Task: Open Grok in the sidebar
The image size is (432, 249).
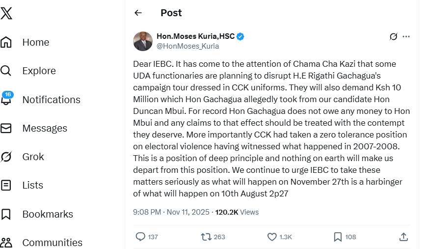Action: tap(33, 157)
